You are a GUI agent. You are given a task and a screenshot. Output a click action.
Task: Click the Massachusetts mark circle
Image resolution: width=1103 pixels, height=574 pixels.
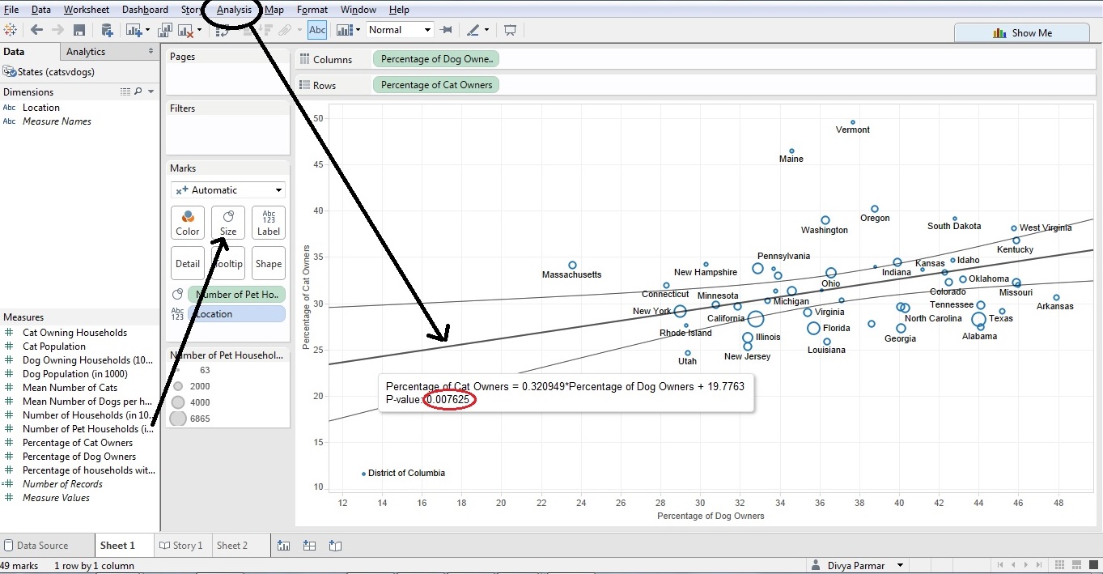[572, 265]
